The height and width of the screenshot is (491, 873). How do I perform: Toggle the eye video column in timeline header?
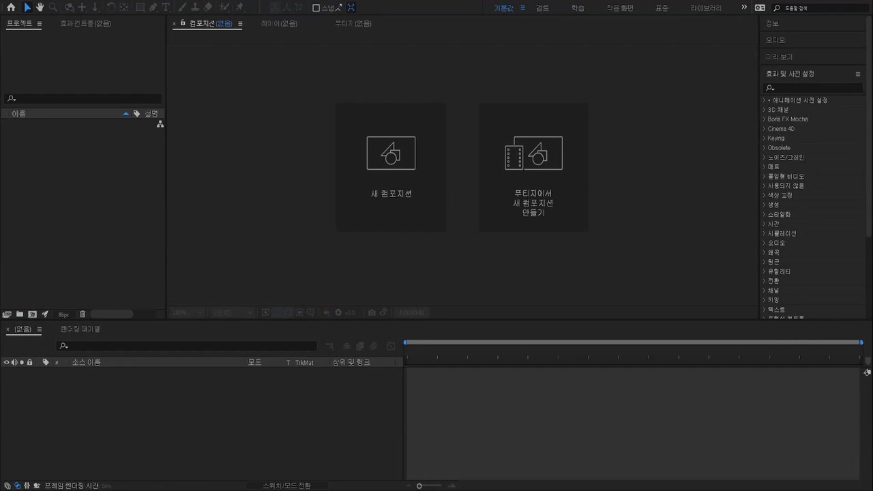point(6,362)
